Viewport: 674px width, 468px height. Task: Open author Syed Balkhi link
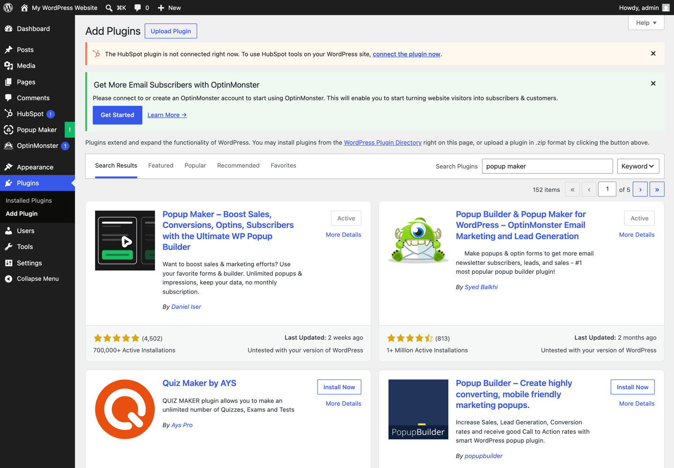pos(481,287)
